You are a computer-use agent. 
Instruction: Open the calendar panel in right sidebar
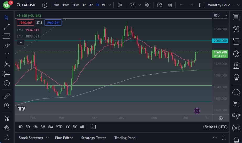[x=236, y=65]
